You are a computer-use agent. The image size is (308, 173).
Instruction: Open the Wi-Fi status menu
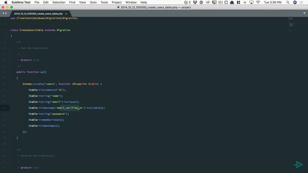[x=258, y=2]
